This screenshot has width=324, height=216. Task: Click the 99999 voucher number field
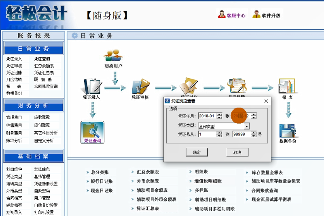(242, 134)
